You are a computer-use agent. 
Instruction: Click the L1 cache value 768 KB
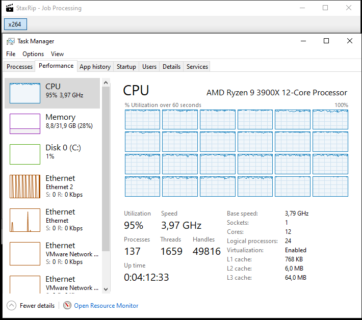point(294,259)
